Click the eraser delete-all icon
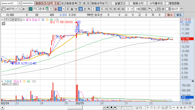Viewport: 195px width, 110px height. tap(163, 107)
